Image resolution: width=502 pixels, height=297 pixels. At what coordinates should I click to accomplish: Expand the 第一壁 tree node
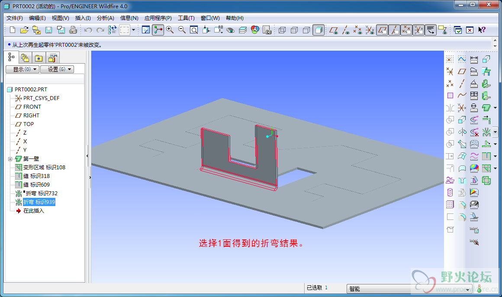point(10,159)
